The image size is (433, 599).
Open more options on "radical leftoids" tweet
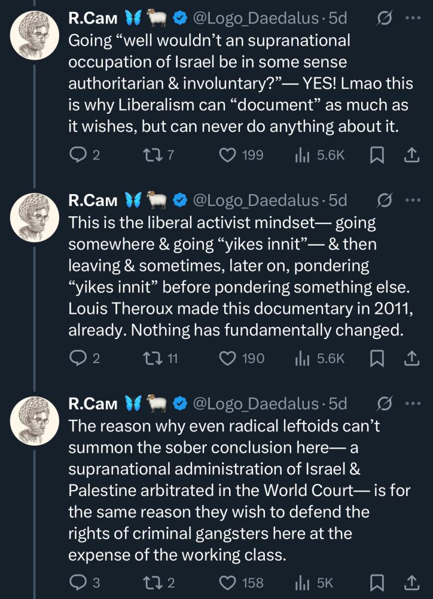point(413,404)
